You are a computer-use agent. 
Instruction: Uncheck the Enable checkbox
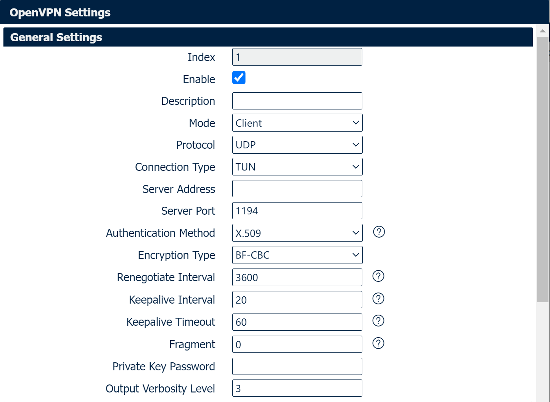point(239,78)
